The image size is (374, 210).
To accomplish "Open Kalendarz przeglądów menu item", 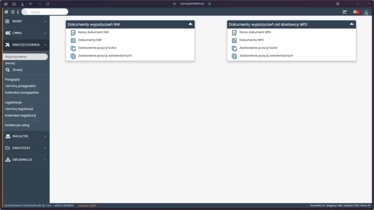I will [x=22, y=92].
